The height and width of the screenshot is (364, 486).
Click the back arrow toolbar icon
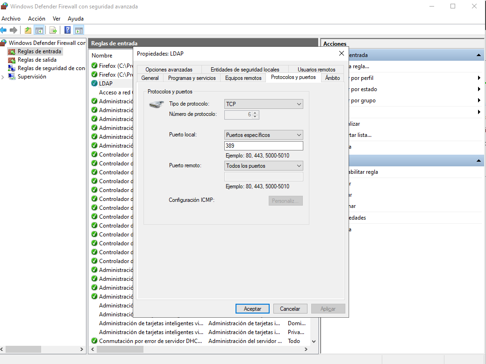pyautogui.click(x=4, y=30)
